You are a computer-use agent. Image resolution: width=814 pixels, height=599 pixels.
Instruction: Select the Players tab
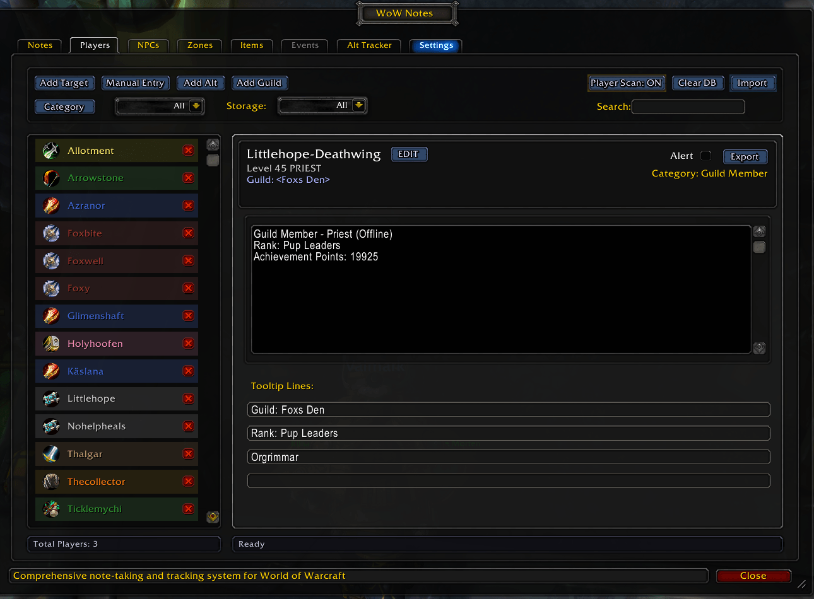95,45
